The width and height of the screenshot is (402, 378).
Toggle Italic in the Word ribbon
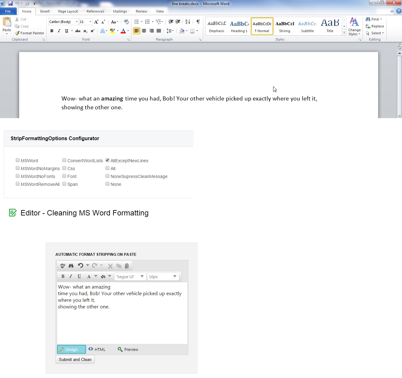click(x=59, y=31)
